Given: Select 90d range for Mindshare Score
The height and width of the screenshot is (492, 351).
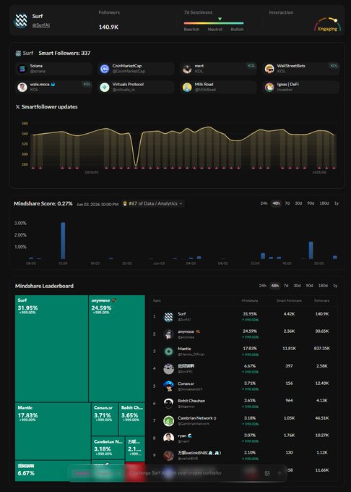Looking at the screenshot, I should pyautogui.click(x=311, y=203).
